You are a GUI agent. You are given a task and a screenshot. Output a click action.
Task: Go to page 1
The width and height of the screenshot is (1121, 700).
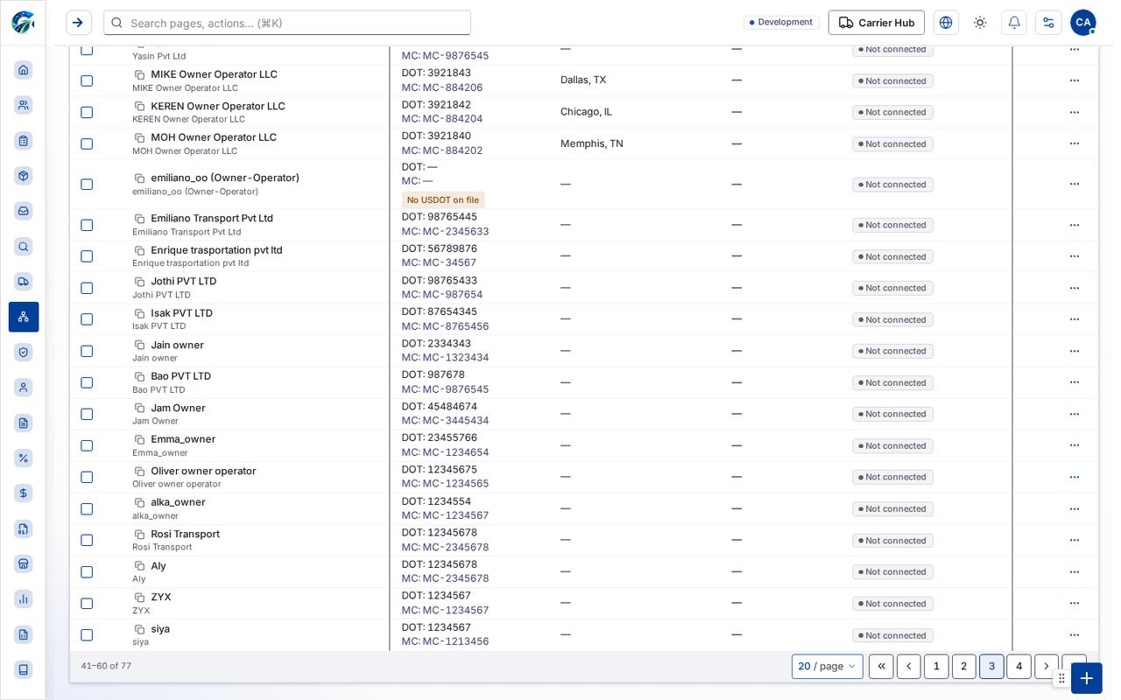point(936,667)
